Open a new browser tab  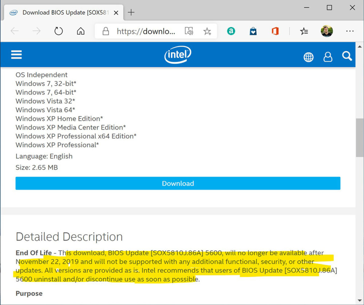(x=131, y=12)
